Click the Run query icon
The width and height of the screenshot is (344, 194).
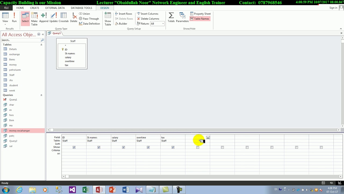coord(14,18)
